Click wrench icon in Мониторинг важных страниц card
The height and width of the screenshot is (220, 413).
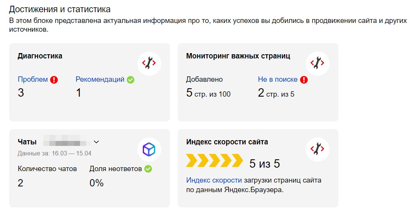317,63
